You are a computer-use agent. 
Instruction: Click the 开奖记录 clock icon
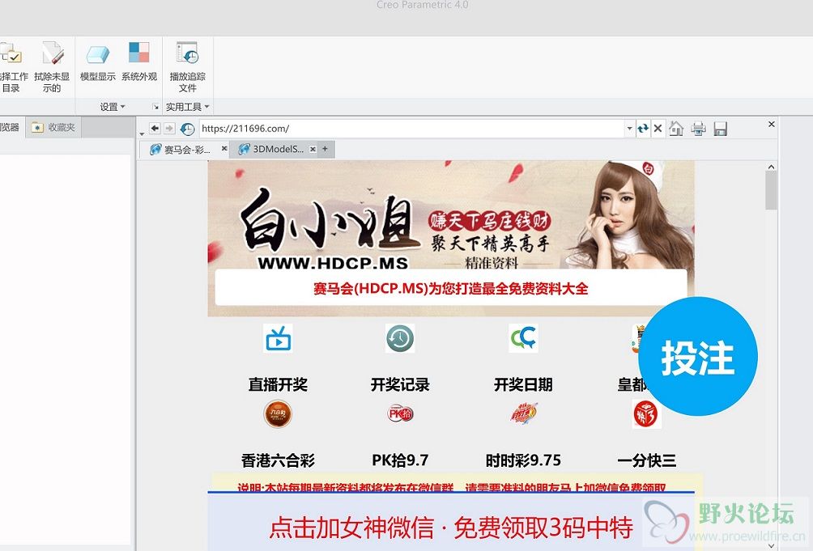400,338
